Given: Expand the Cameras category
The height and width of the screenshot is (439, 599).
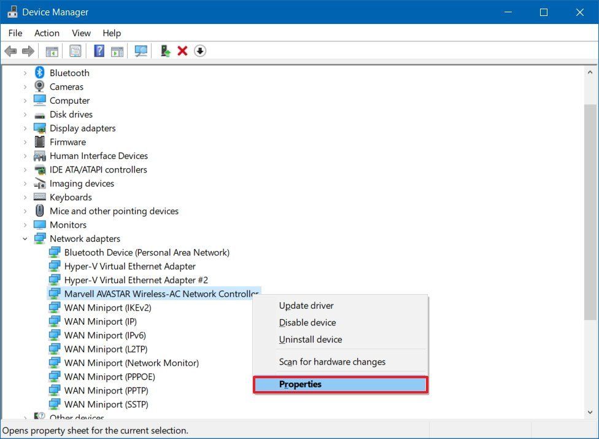Looking at the screenshot, I should pyautogui.click(x=25, y=87).
